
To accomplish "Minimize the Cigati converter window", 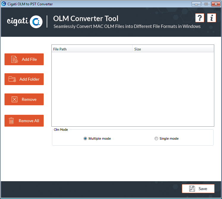I will click(196, 4).
